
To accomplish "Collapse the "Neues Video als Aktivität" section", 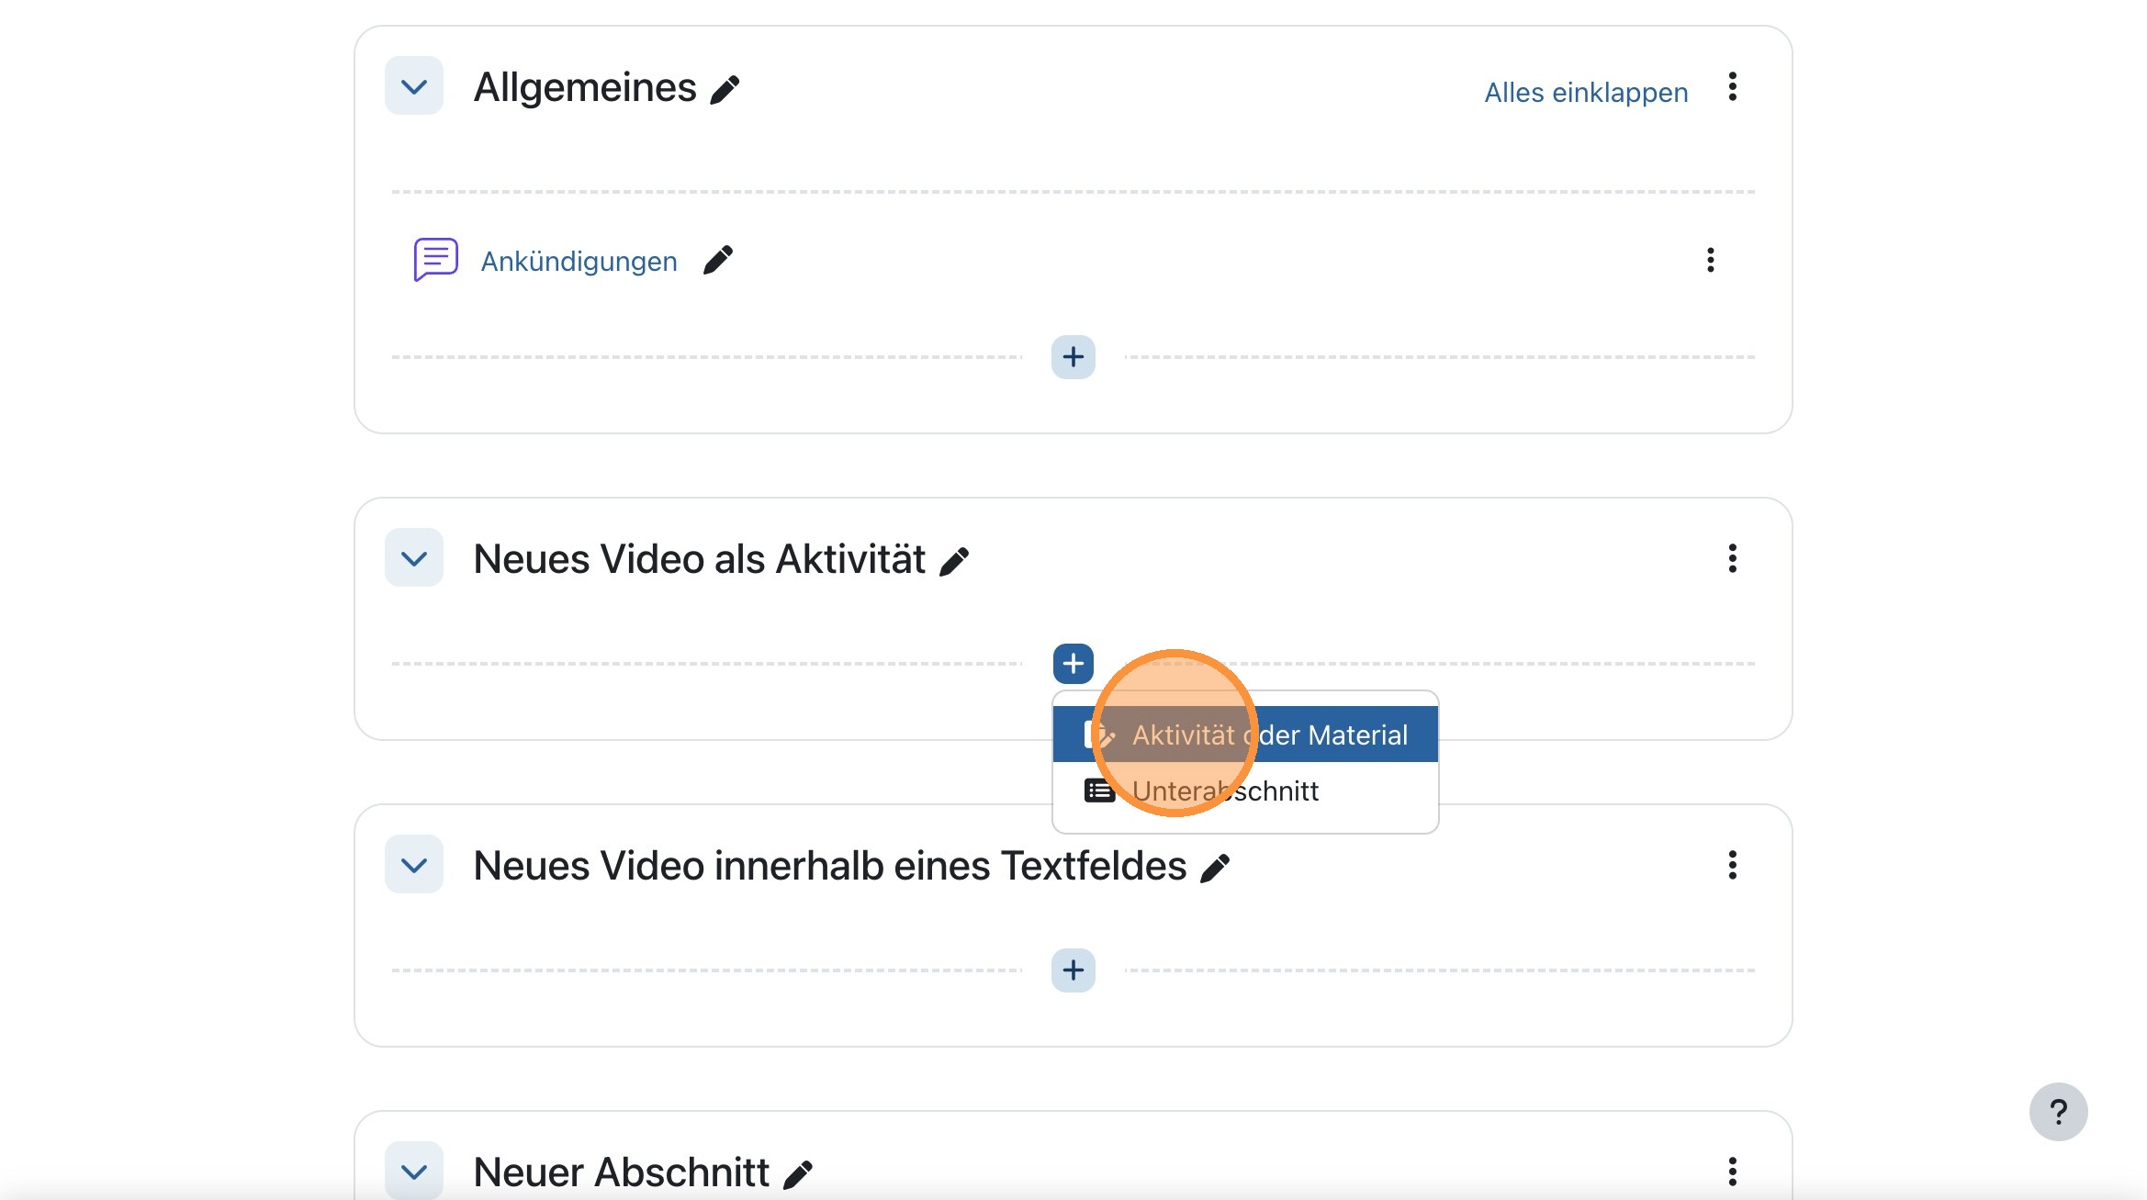I will (x=412, y=557).
